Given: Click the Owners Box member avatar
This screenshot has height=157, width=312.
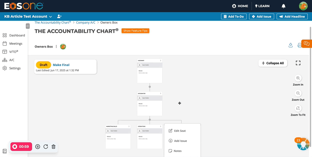Looking at the screenshot, I should (63, 46).
